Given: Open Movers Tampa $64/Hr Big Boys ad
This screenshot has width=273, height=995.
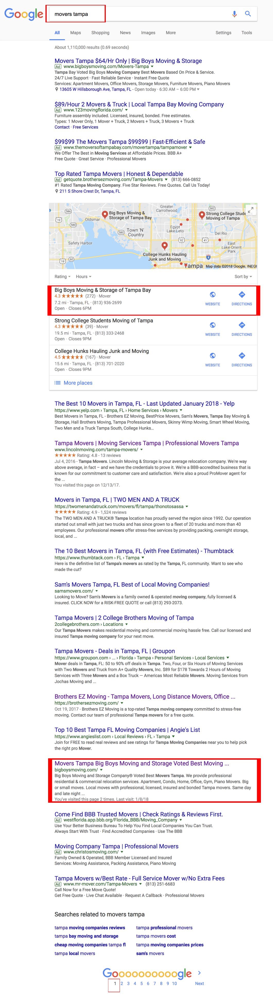Looking at the screenshot, I should pos(128,61).
